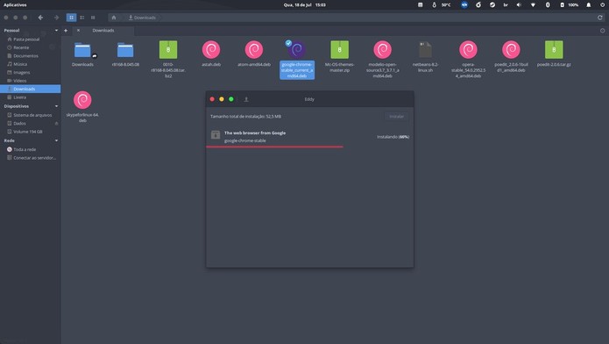
Task: Click the Instalando (66%) status text
Action: coord(393,137)
